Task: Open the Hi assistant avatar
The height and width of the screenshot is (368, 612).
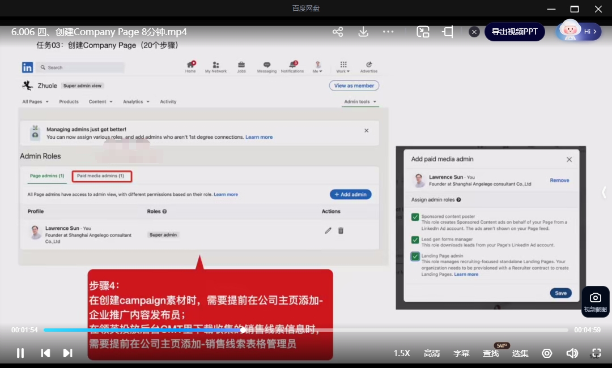Action: 579,31
